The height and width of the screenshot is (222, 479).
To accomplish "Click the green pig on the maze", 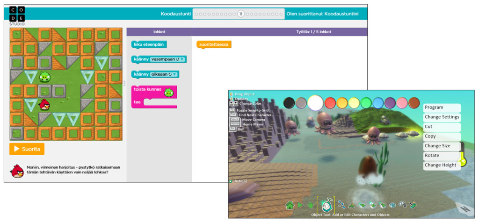I will pyautogui.click(x=45, y=77).
